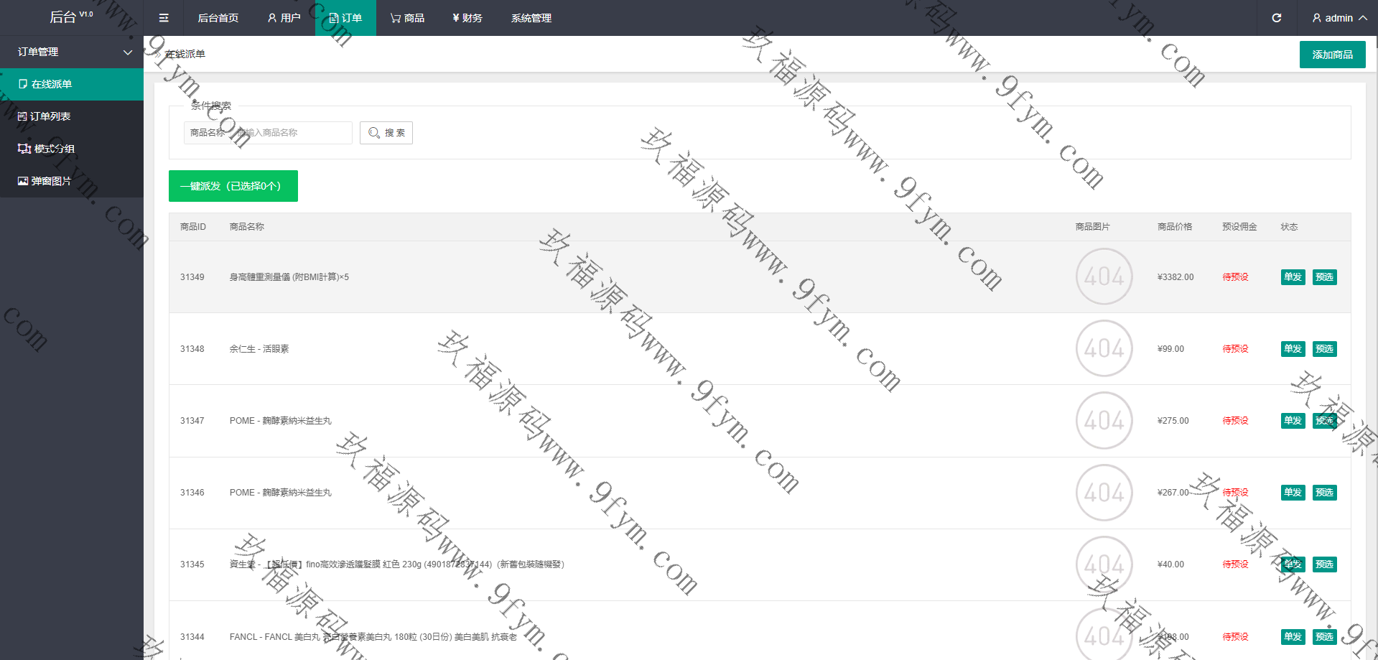Expand the admin user dropdown
Screen dimensions: 1378x660
click(x=1339, y=18)
